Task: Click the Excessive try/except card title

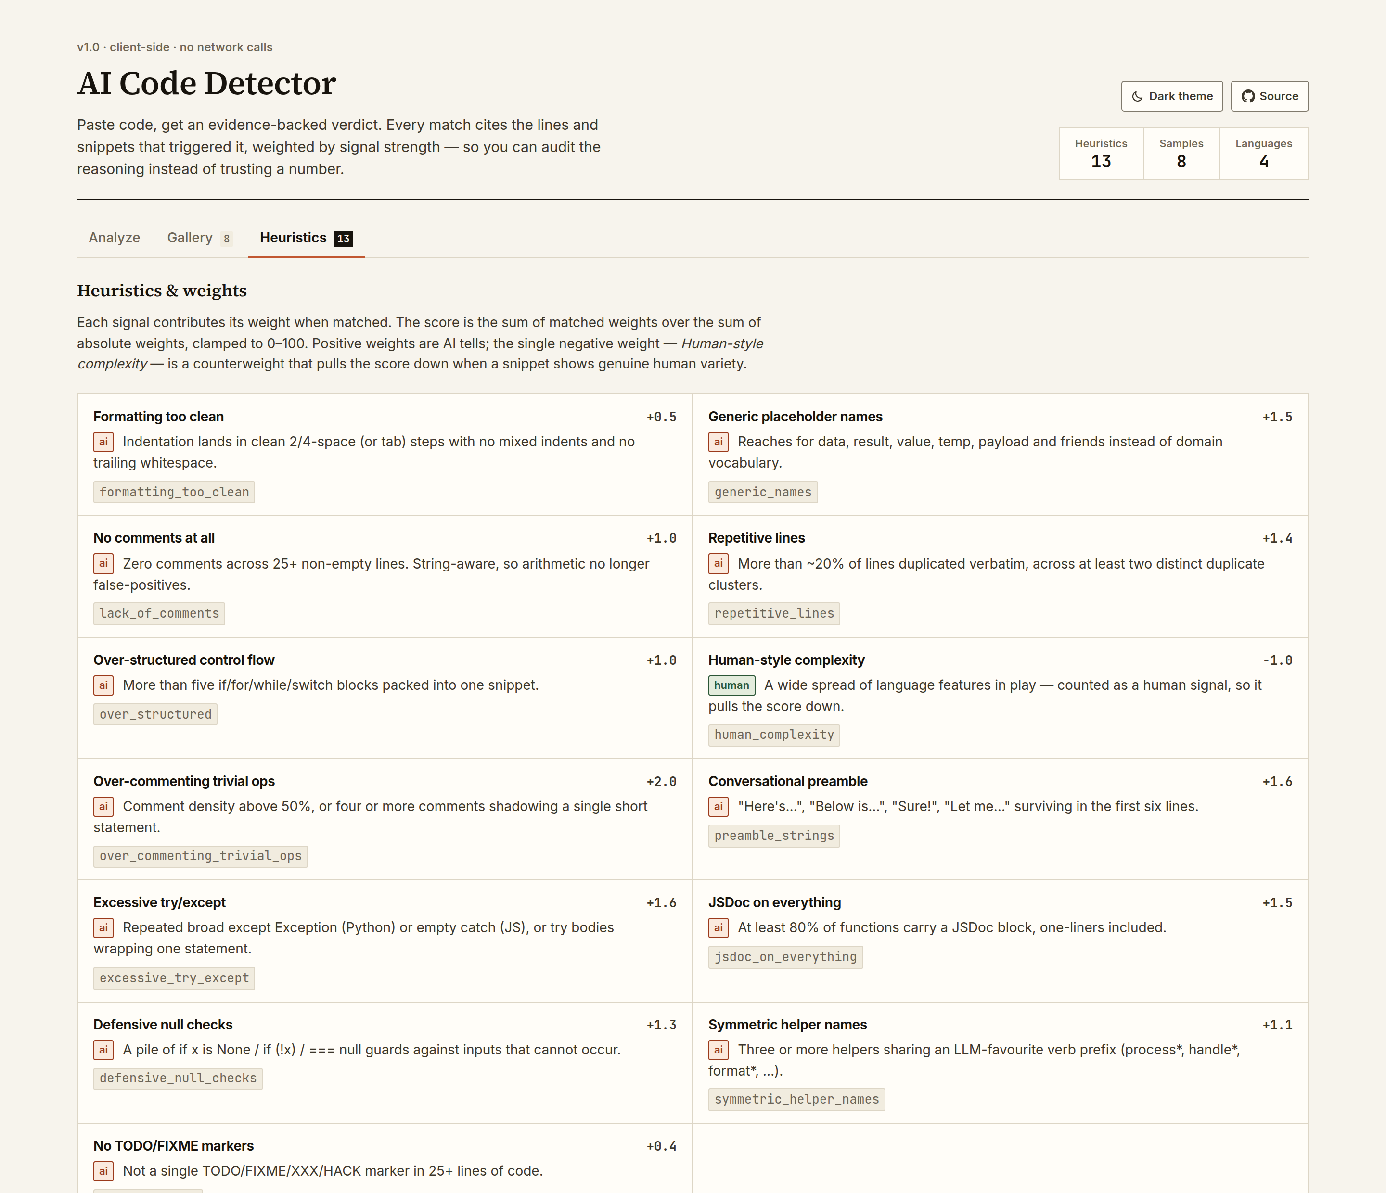Action: (x=159, y=903)
